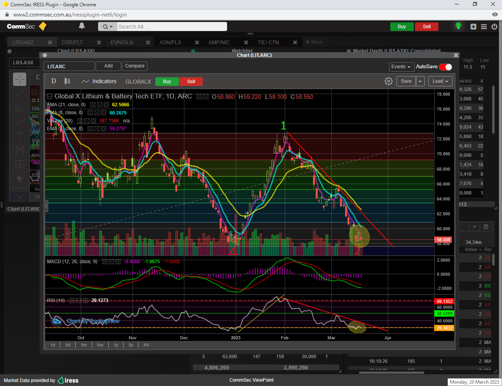Viewport: 502px width, 386px height.
Task: Switch to the EVN/GLN tab
Action: pos(122,42)
